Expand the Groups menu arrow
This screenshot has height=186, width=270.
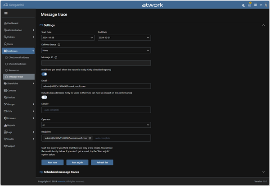[33, 104]
